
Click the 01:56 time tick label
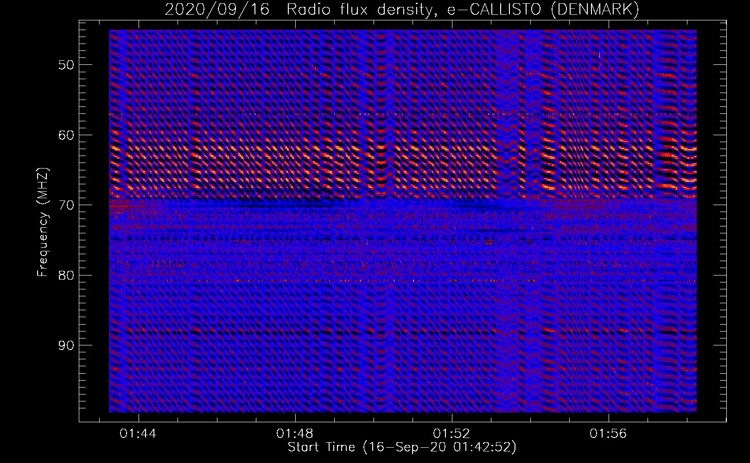pos(608,434)
